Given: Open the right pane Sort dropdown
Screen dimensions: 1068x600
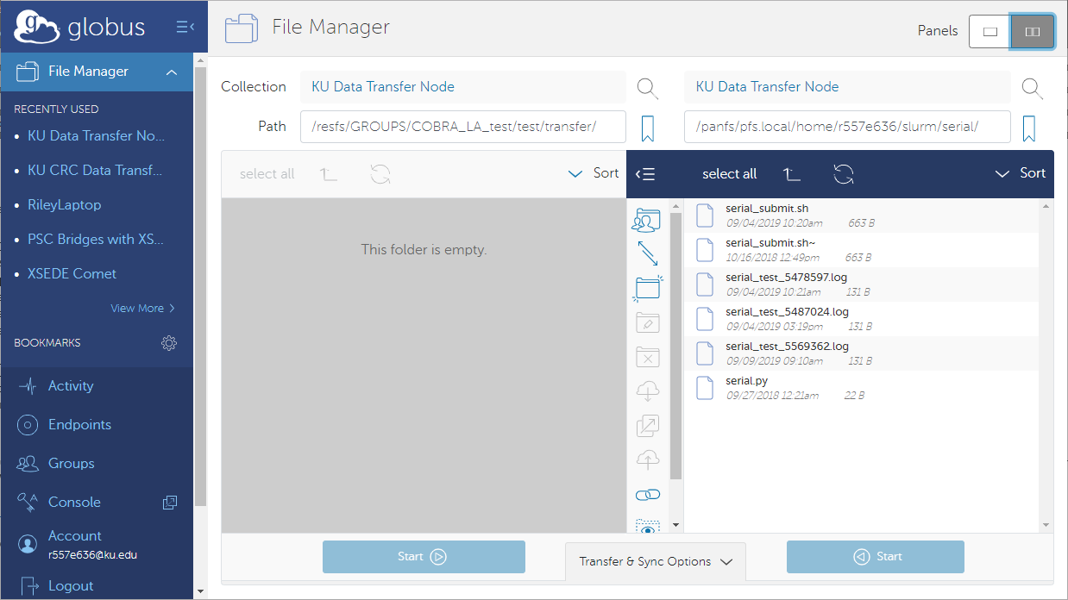Looking at the screenshot, I should 1021,173.
